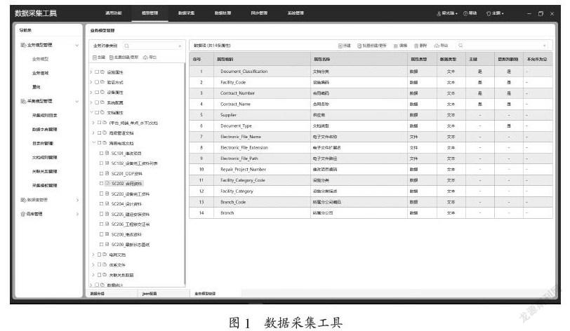Image resolution: width=570 pixels, height=331 pixels.
Task: Click the folder icon of 海底电缆文档 node
Action: [x=105, y=143]
